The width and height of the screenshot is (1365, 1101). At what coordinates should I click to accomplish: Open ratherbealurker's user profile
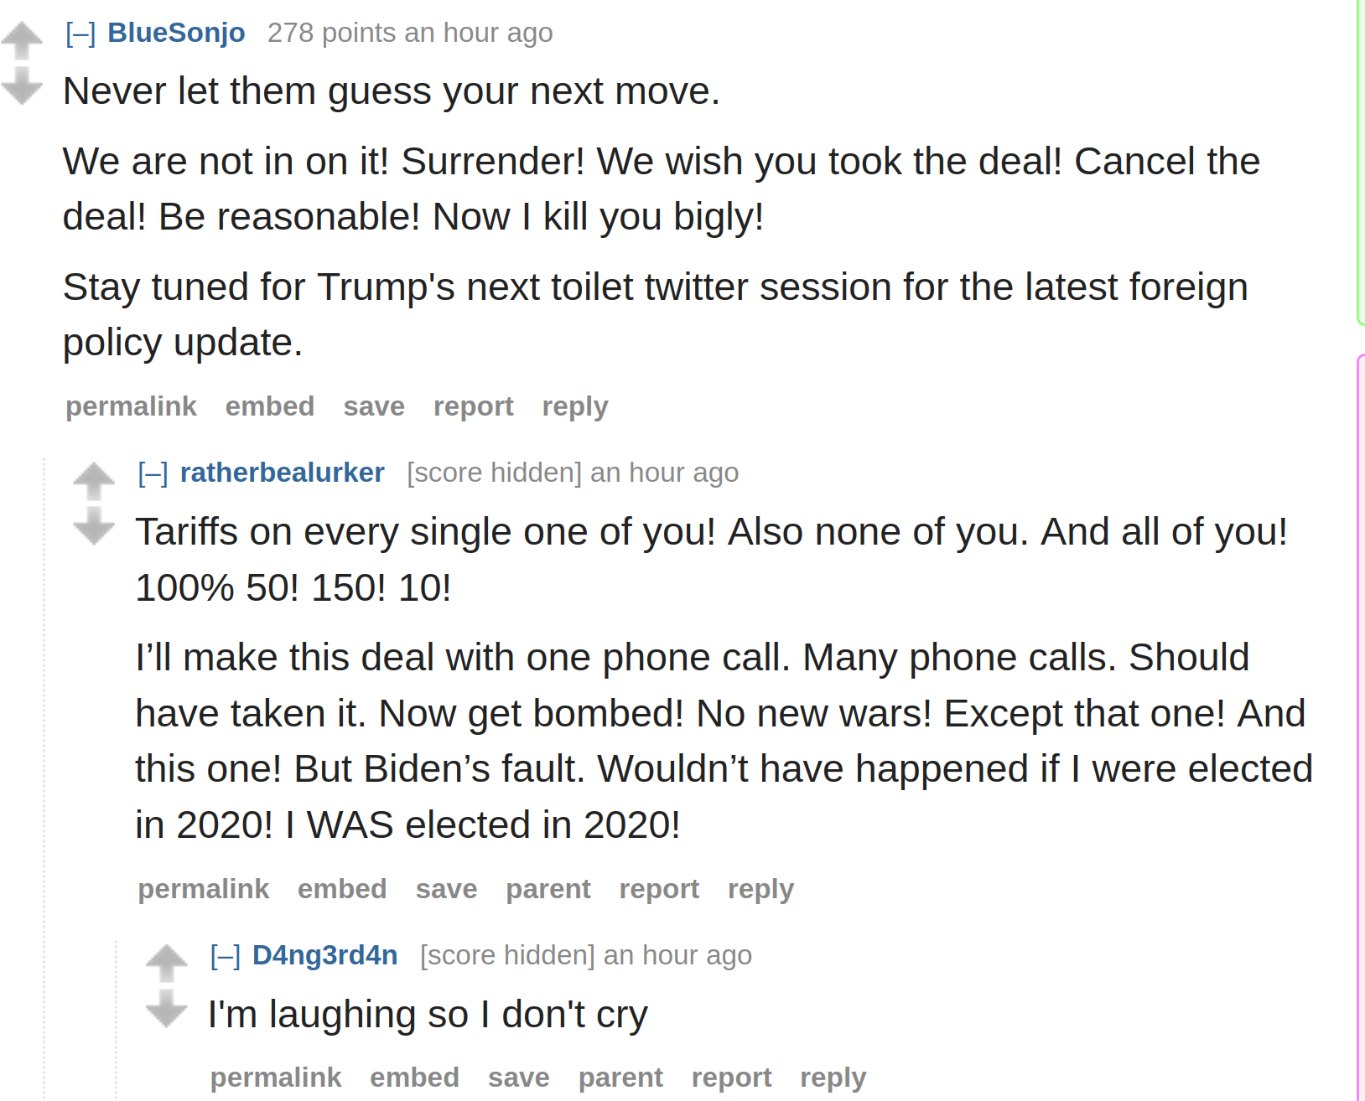click(x=283, y=473)
